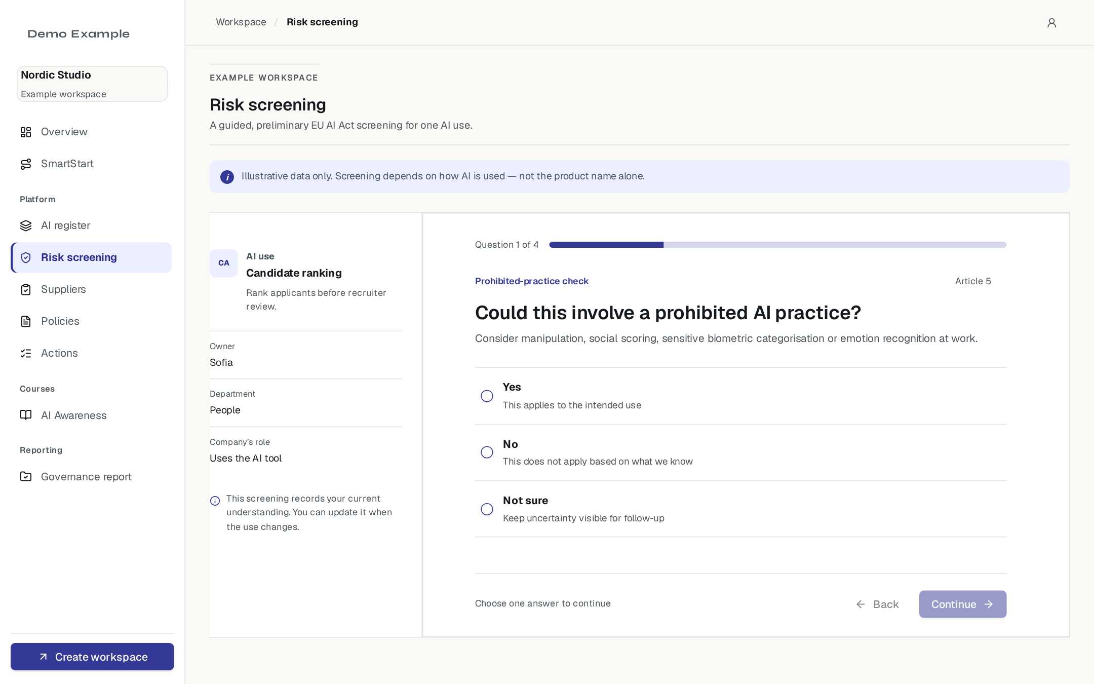
Task: Open the user profile icon
Action: point(1051,23)
